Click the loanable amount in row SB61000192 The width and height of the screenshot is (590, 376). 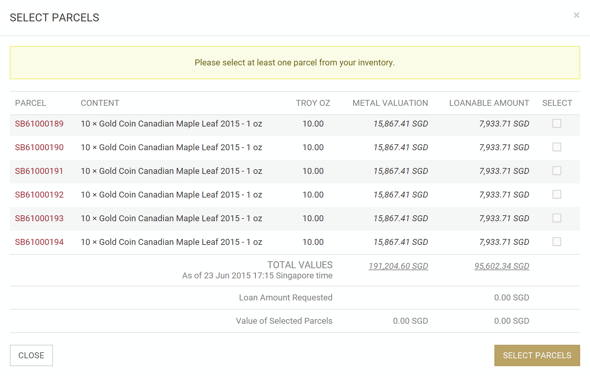coord(504,195)
